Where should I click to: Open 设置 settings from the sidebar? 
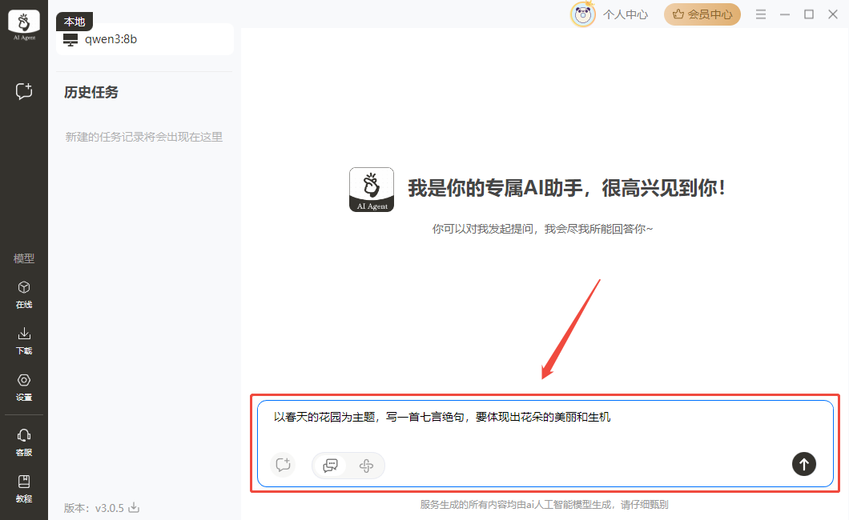tap(24, 386)
